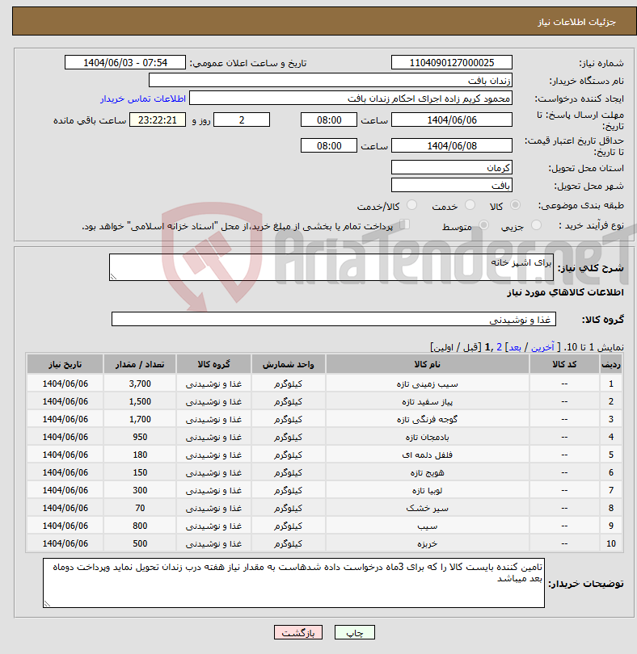Image resolution: width=637 pixels, height=654 pixels.
Task: Select the جزیی purchase type radio
Action: click(x=536, y=225)
